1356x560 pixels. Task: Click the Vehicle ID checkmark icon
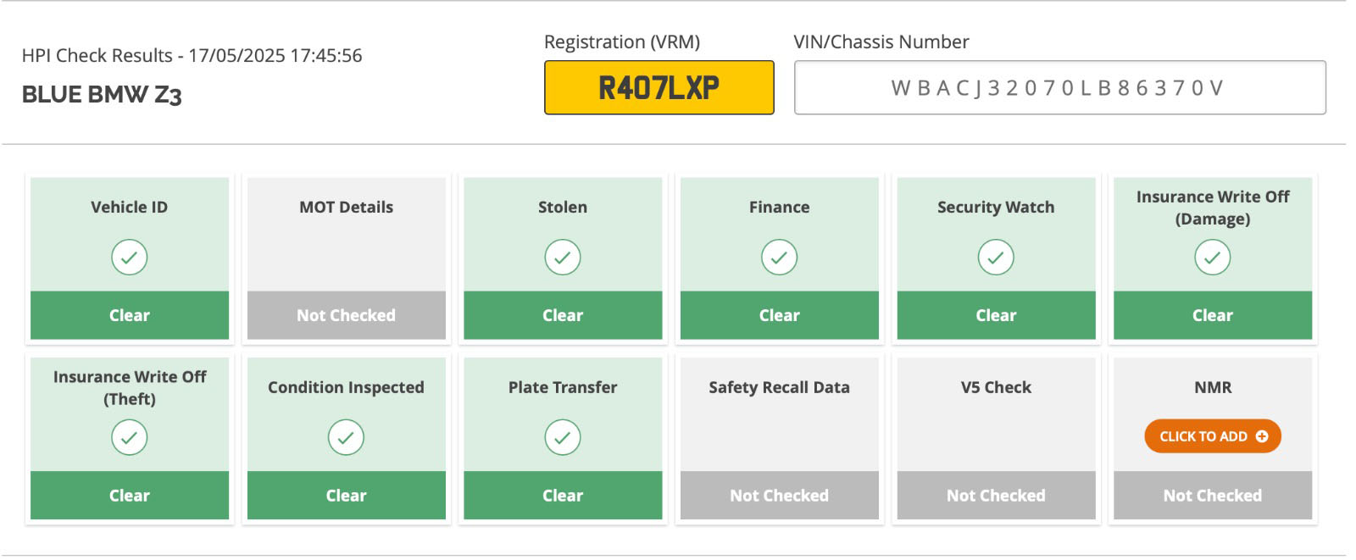[130, 258]
